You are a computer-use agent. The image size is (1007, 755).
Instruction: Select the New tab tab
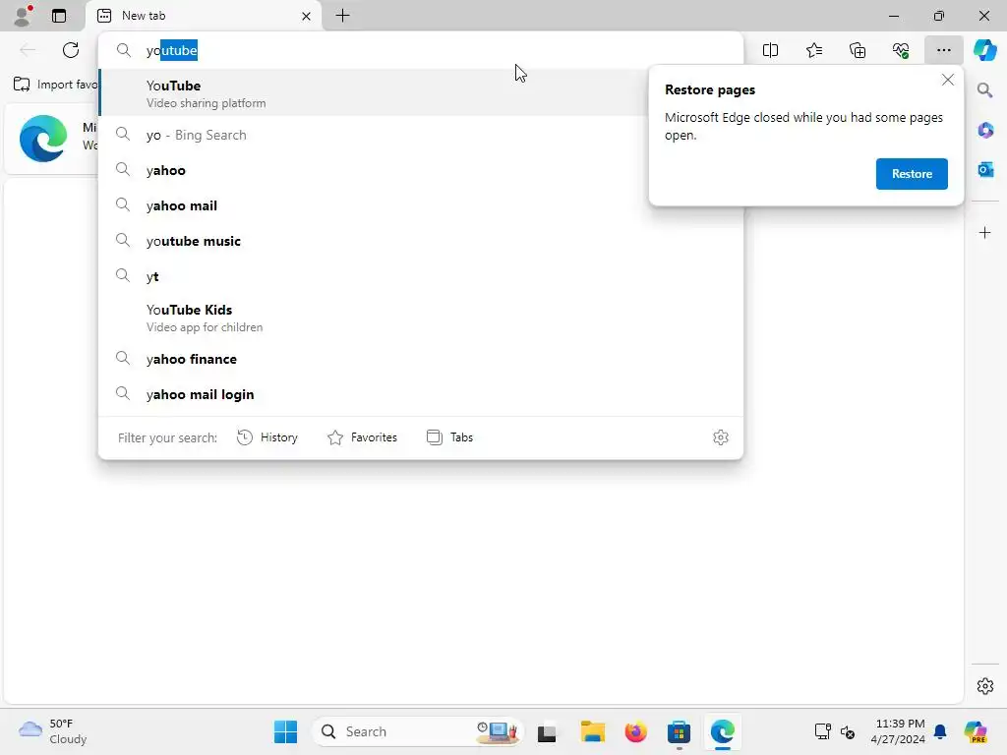(203, 16)
